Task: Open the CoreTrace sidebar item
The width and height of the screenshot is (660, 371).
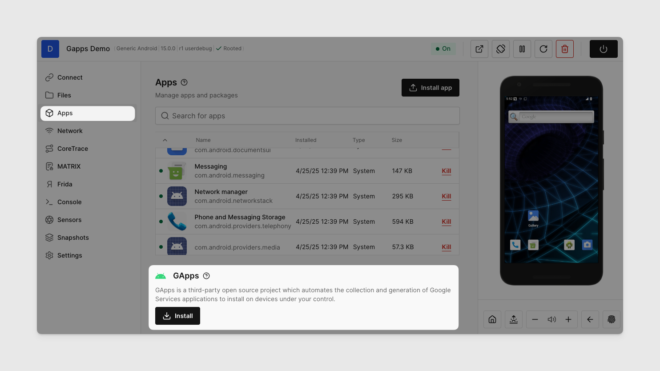Action: pos(88,149)
